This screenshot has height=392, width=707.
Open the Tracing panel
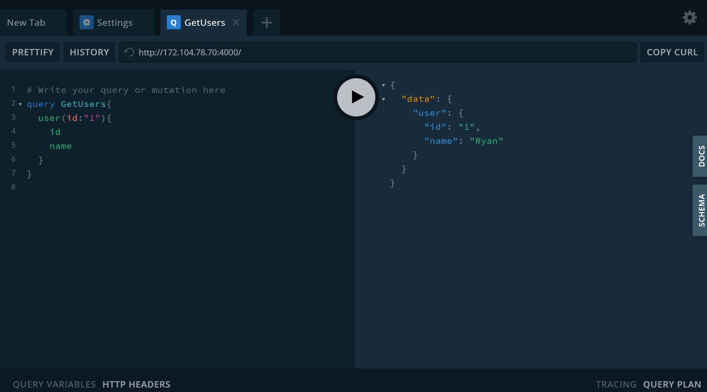[x=616, y=384]
